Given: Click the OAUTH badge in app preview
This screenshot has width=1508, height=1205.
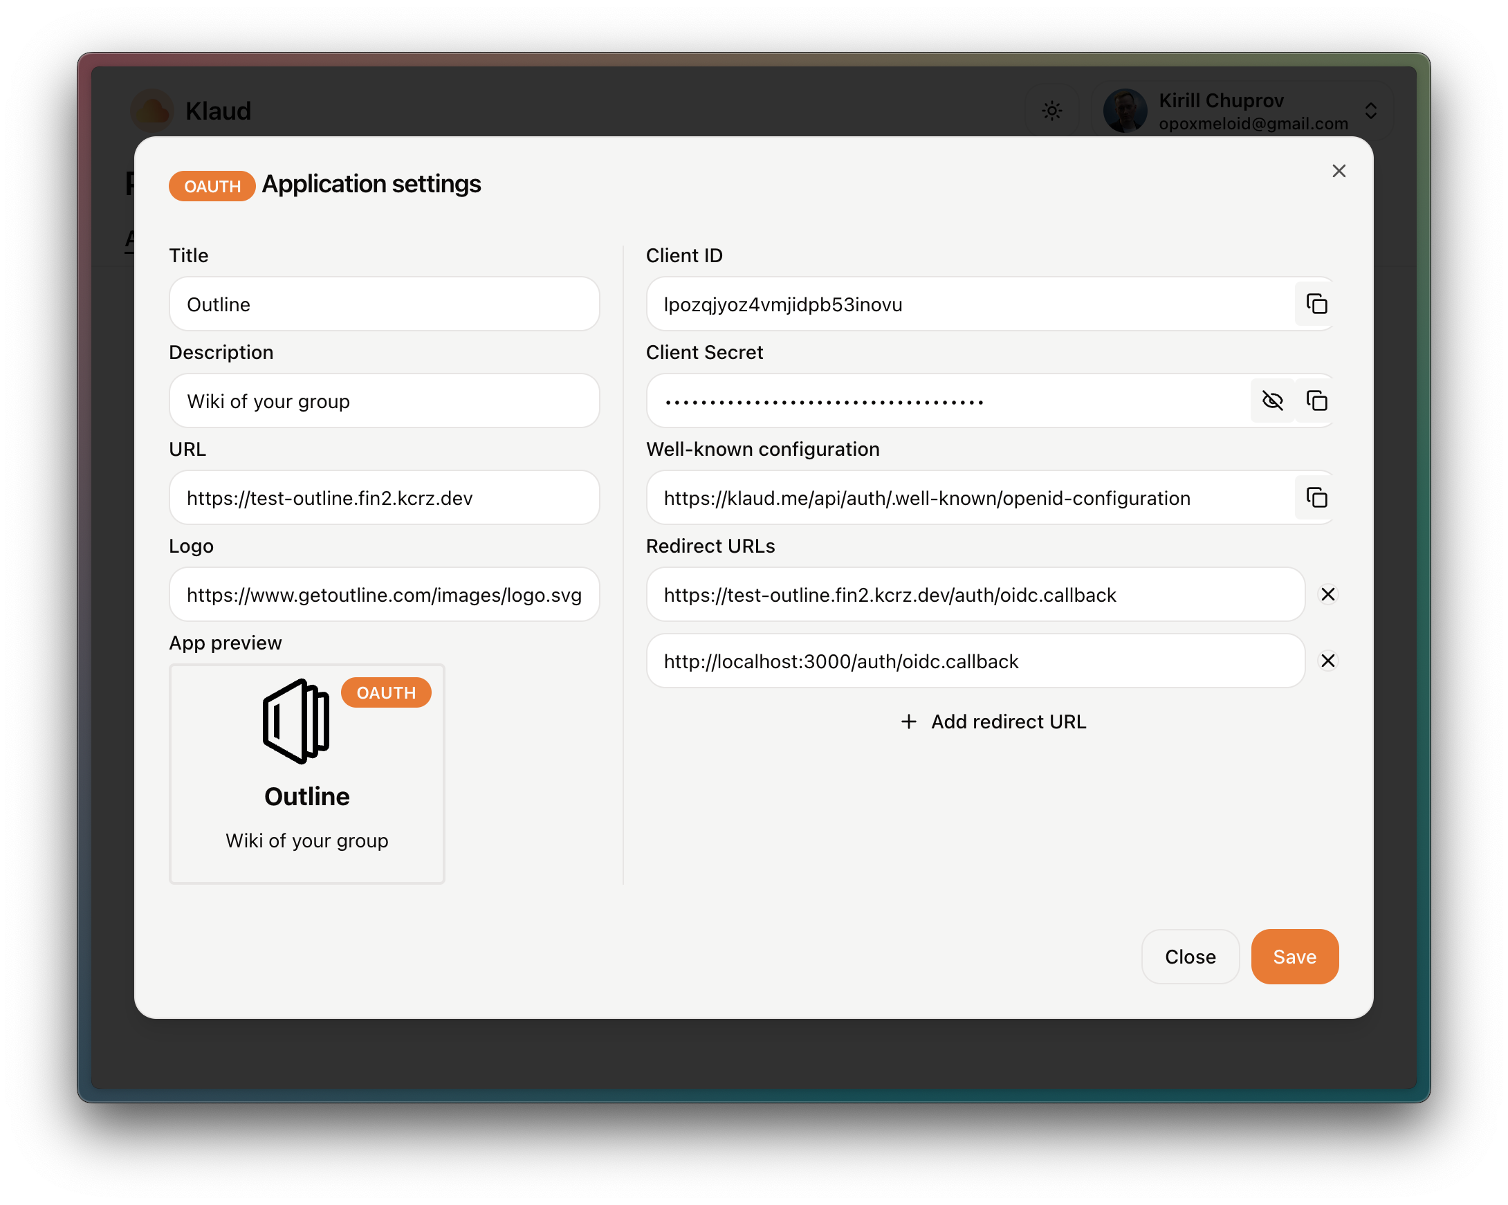Looking at the screenshot, I should (x=386, y=692).
